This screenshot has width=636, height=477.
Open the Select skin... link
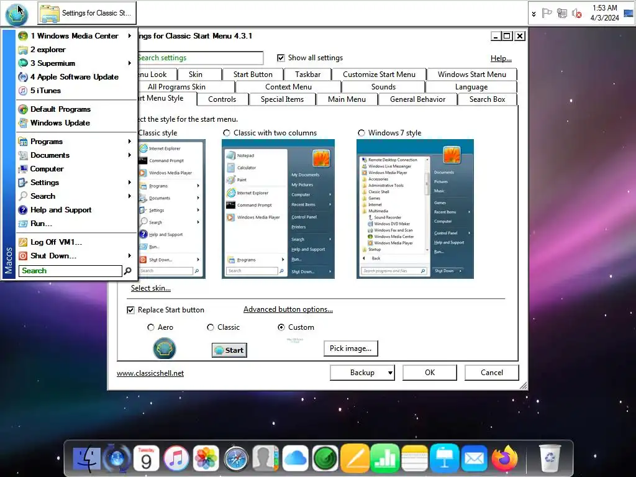[x=150, y=288]
